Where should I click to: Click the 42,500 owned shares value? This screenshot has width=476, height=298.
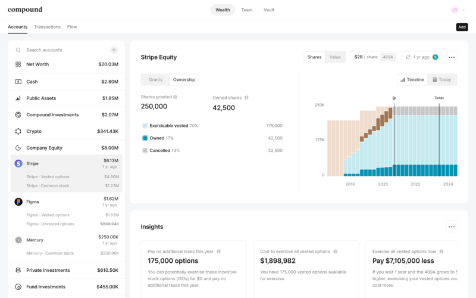[224, 108]
